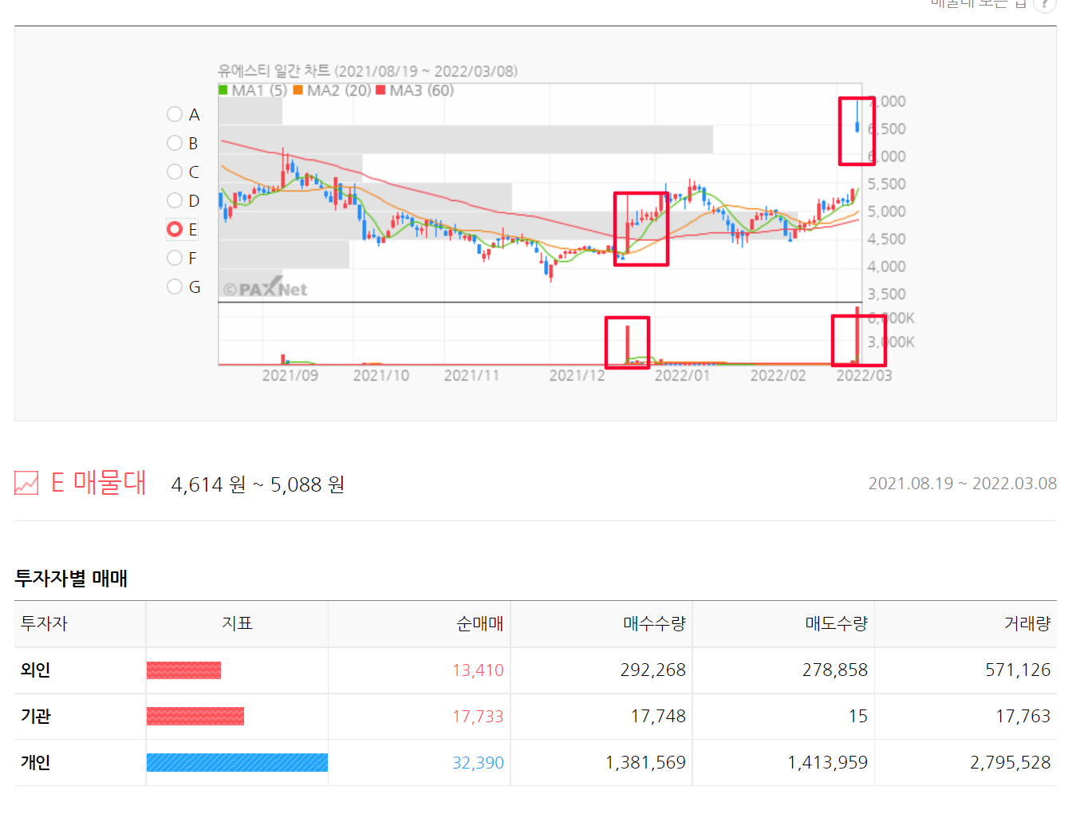
Task: Select radio button A
Action: coord(175,114)
